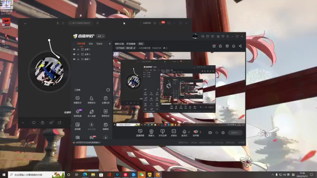Click the microphone icon beside music search
This screenshot has height=178, width=317.
(97, 23)
